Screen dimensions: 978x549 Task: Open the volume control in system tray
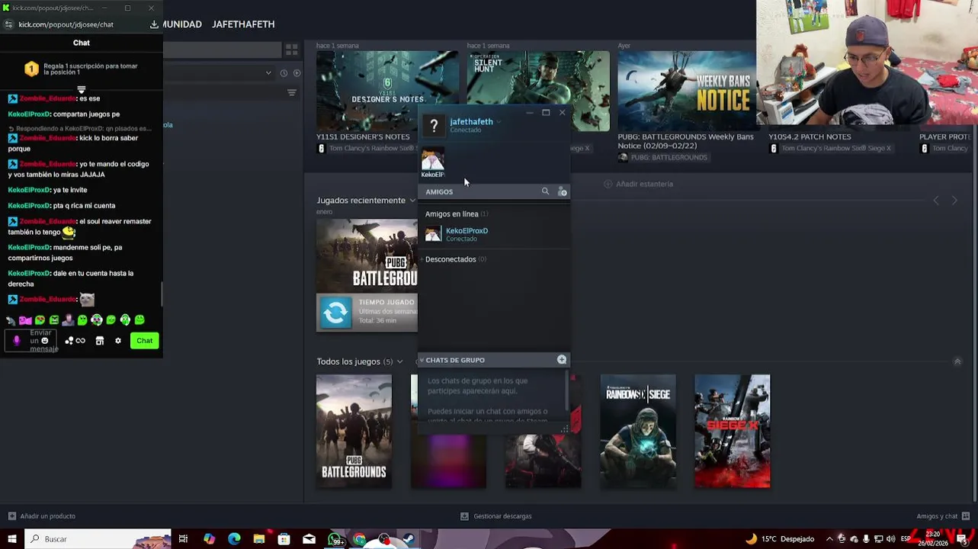coord(890,539)
